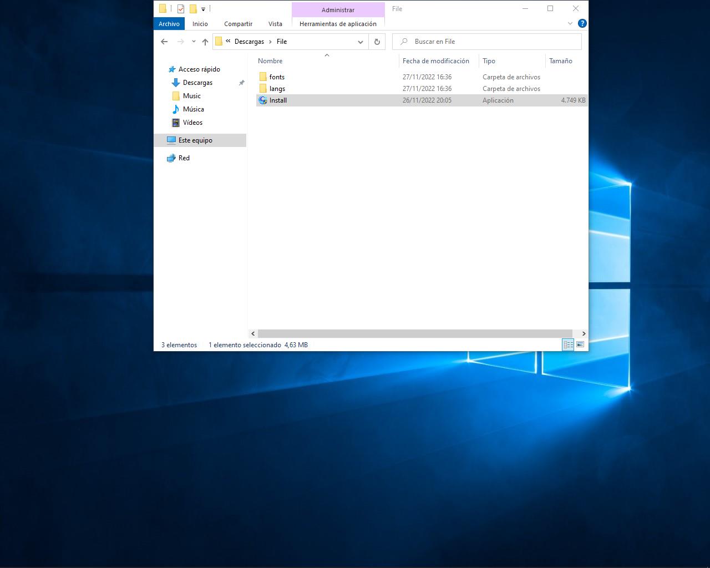Switch to the Vista tab

tap(275, 24)
